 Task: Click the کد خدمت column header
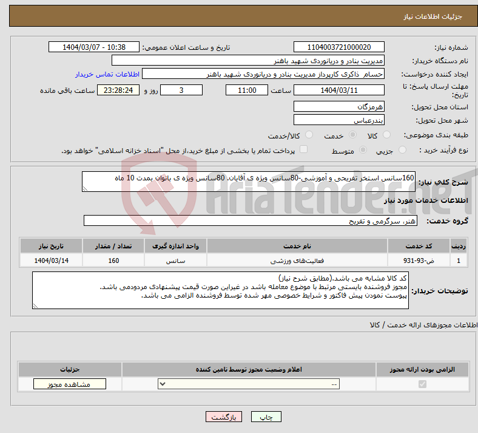coord(419,246)
